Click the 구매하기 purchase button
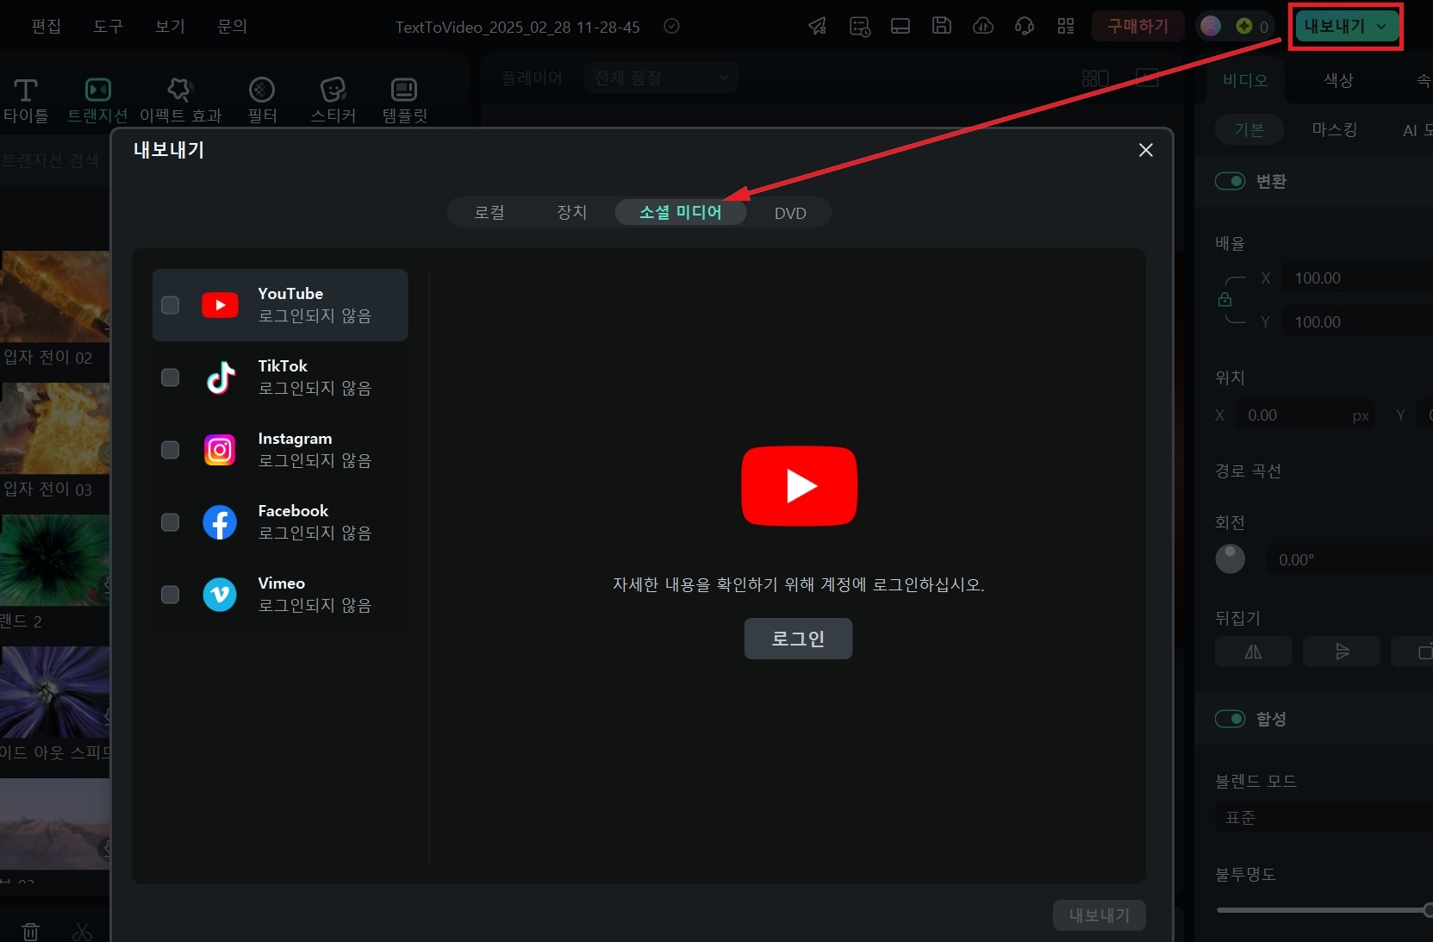1433x942 pixels. [1137, 26]
